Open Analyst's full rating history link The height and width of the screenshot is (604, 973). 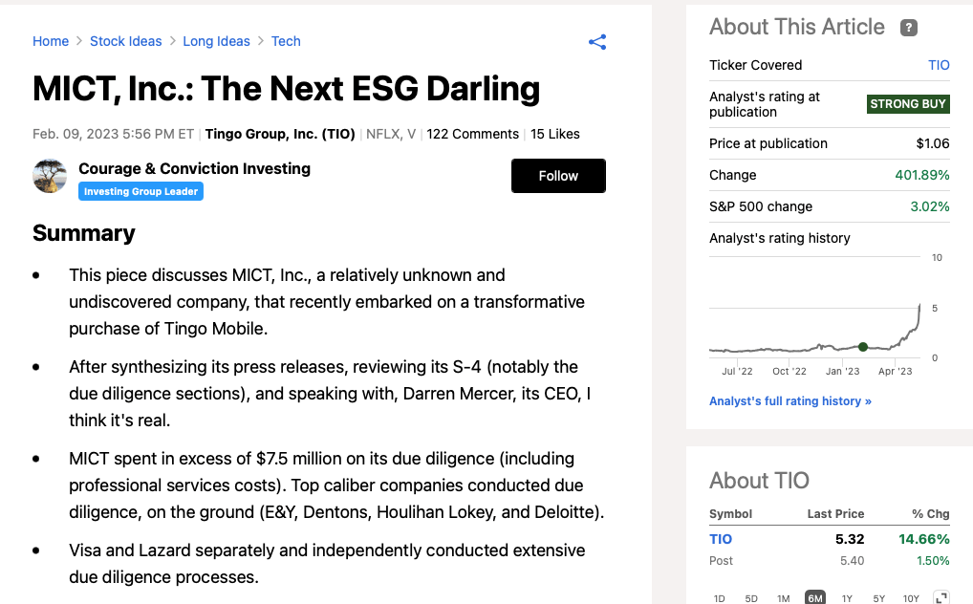[790, 401]
